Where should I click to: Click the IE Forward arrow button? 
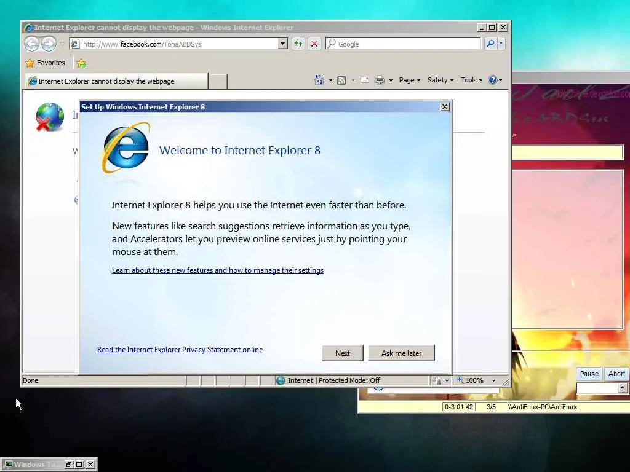pyautogui.click(x=49, y=44)
